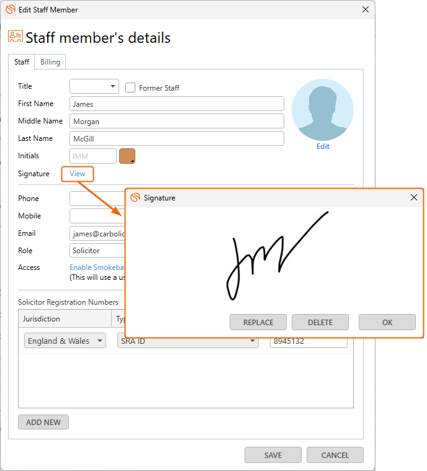Click the Smokeball logo in Edit Staff Member title bar
Screen dimensions: 427x471
(x=11, y=9)
